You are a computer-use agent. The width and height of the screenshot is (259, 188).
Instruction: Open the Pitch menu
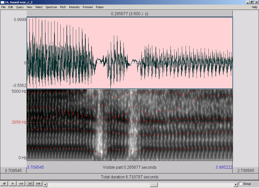coord(63,7)
